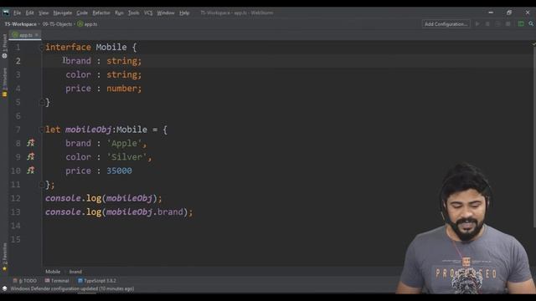Viewport: 536px width, 301px height.
Task: Click the fold end marker on line 11
Action: (x=42, y=185)
